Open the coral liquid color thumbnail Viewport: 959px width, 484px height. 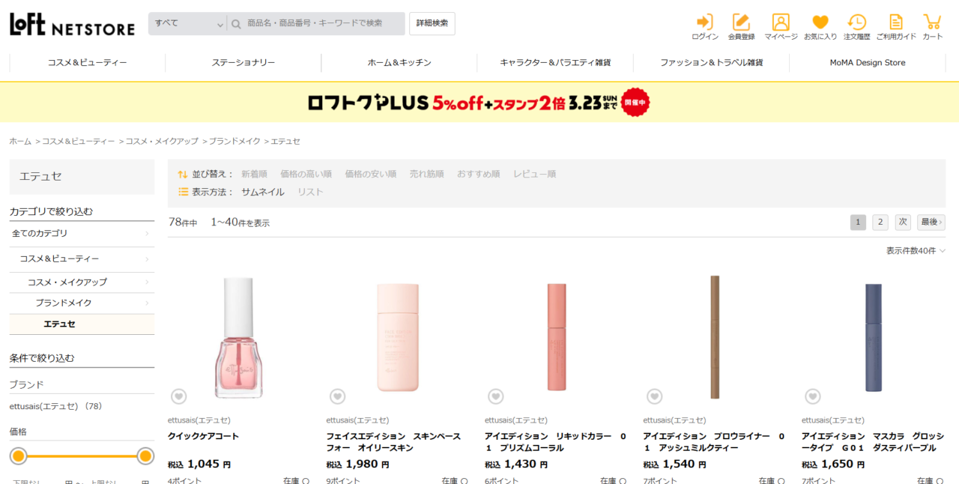click(556, 337)
